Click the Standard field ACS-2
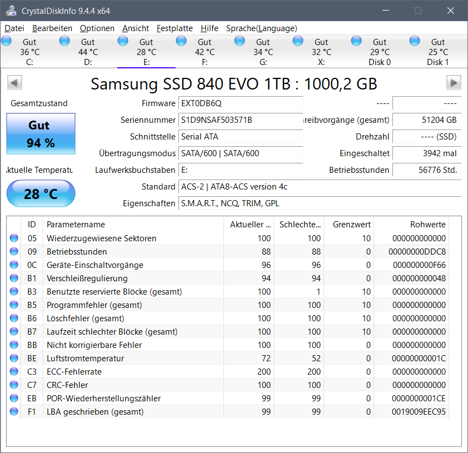 coord(320,187)
